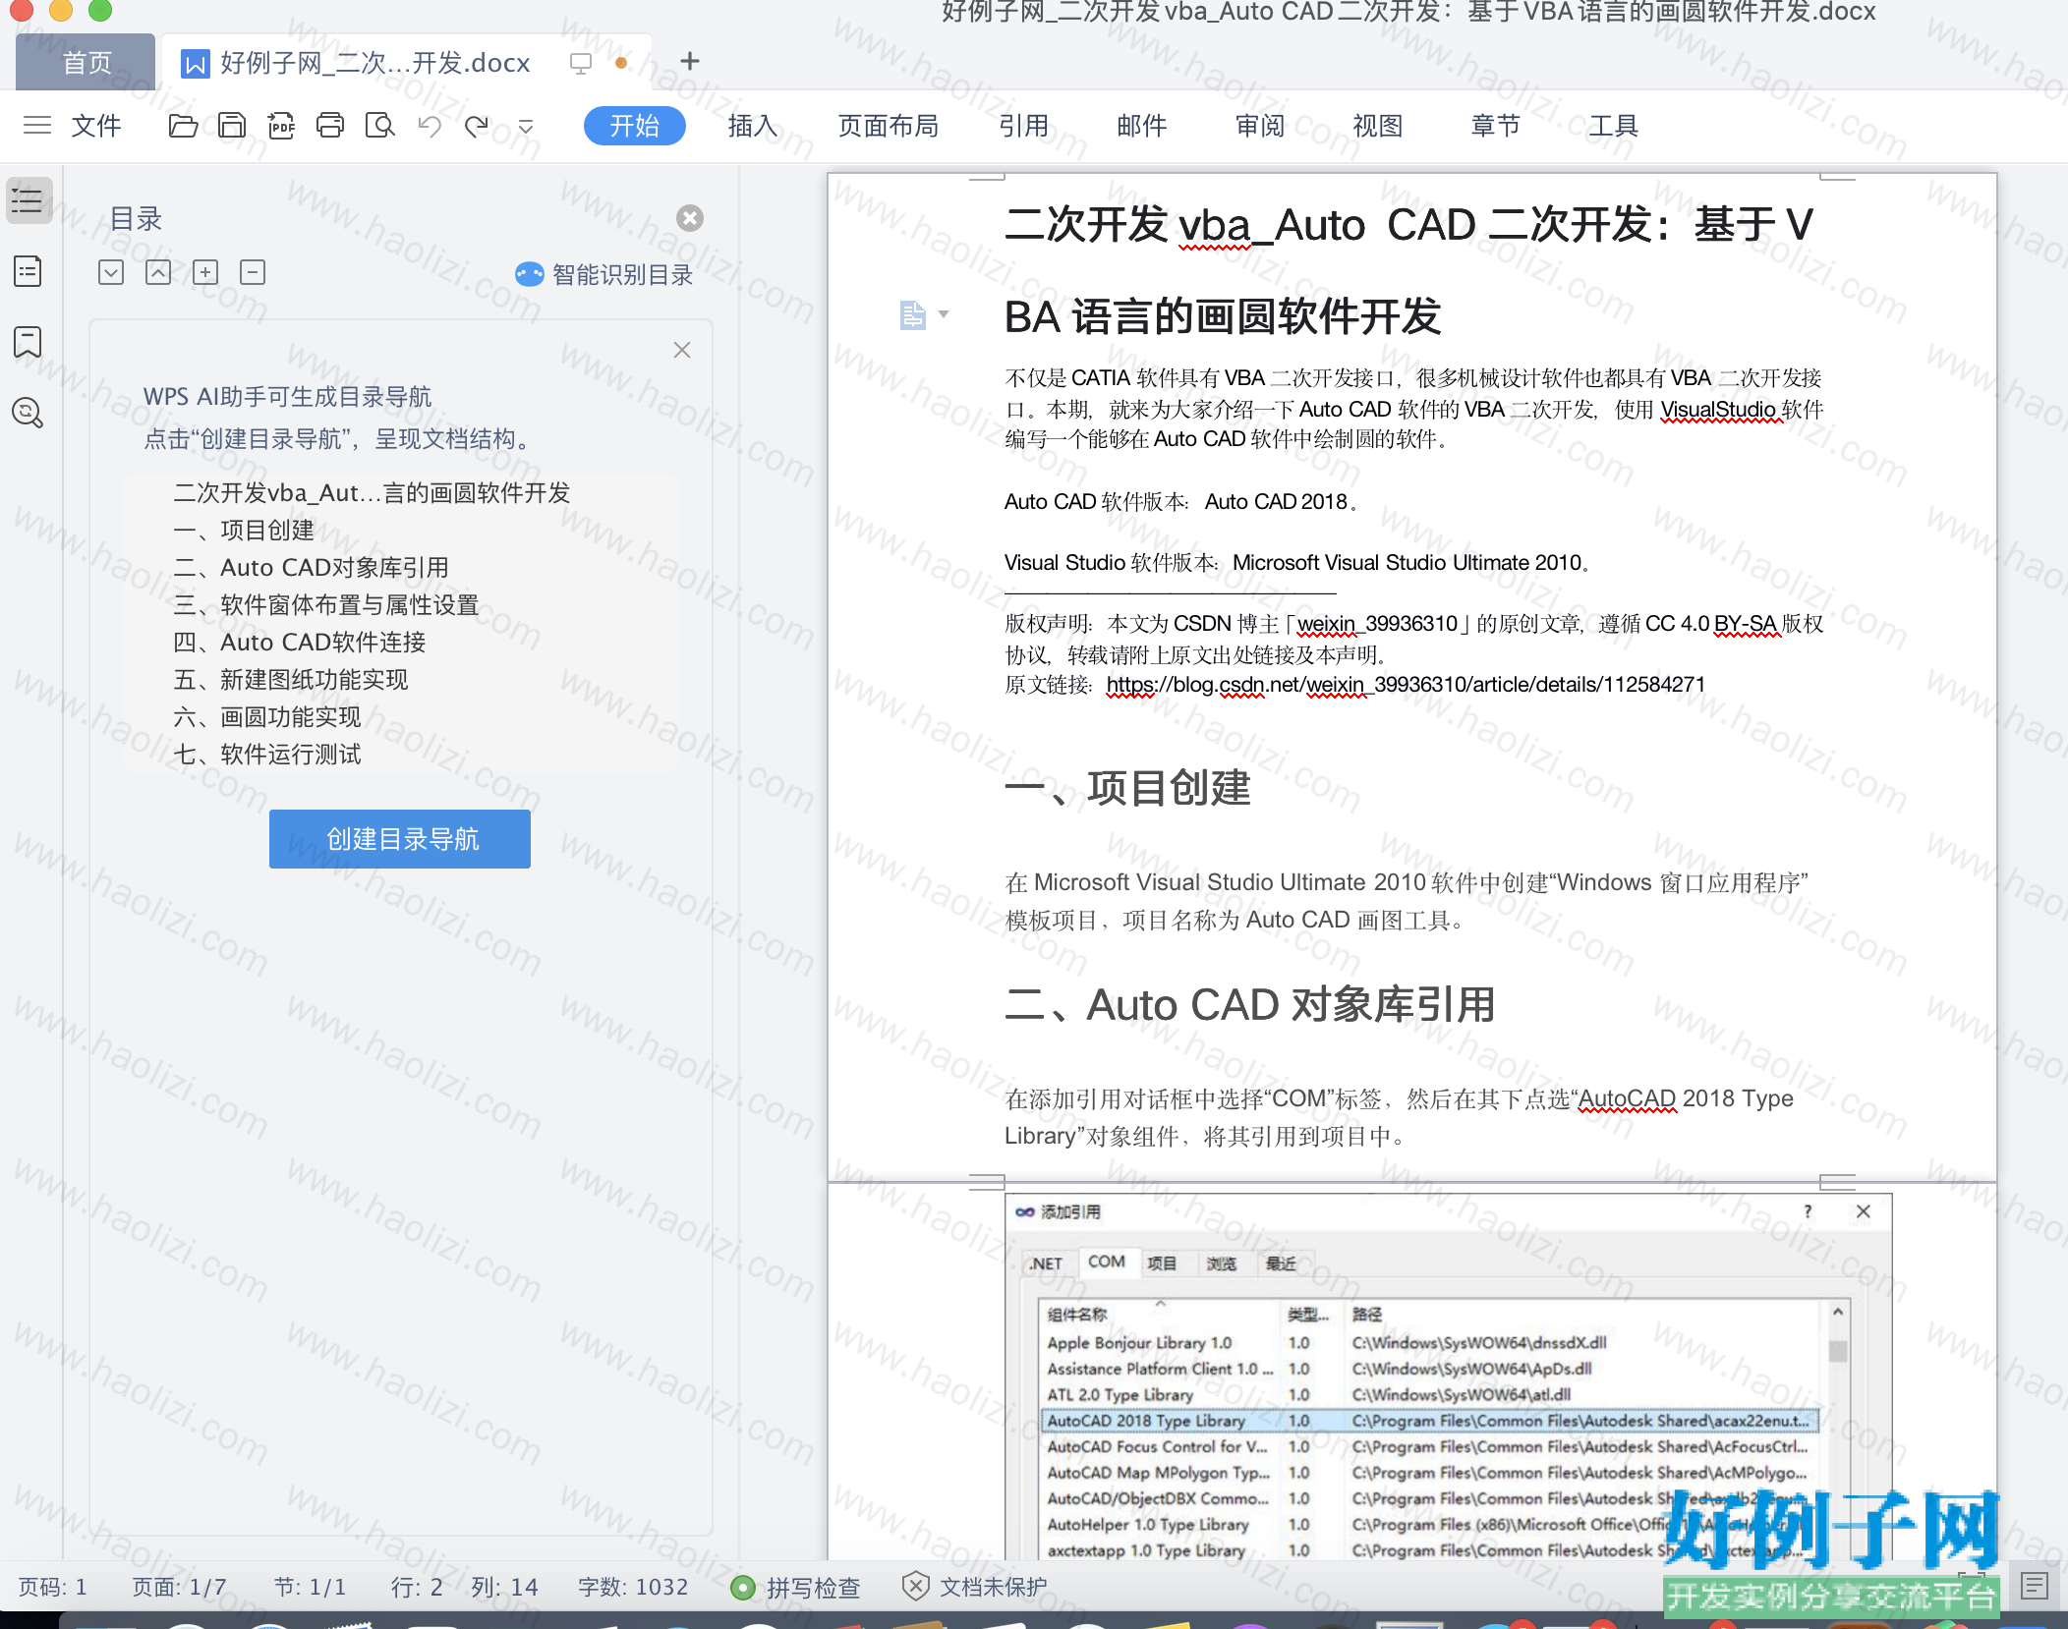Viewport: 2068px width, 1629px height.
Task: Select the 审阅 ribbon tab
Action: click(1260, 126)
